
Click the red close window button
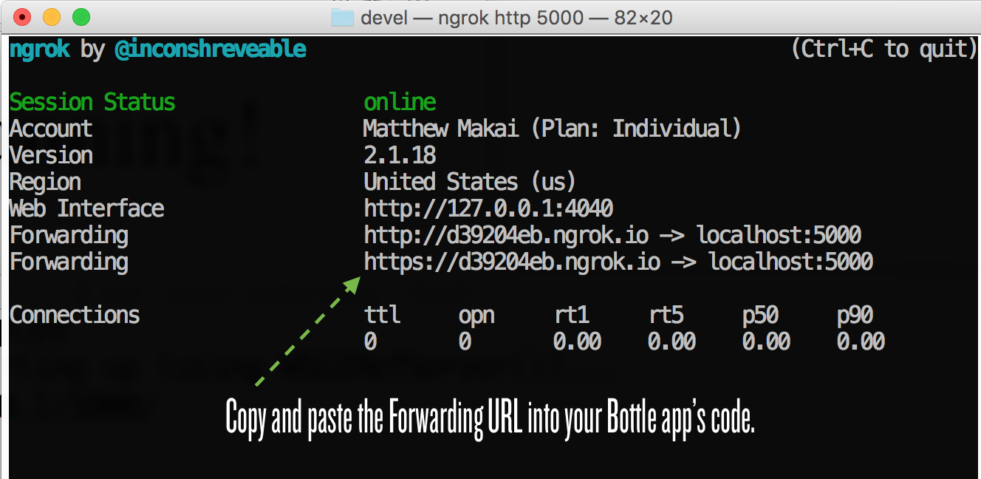coord(22,17)
